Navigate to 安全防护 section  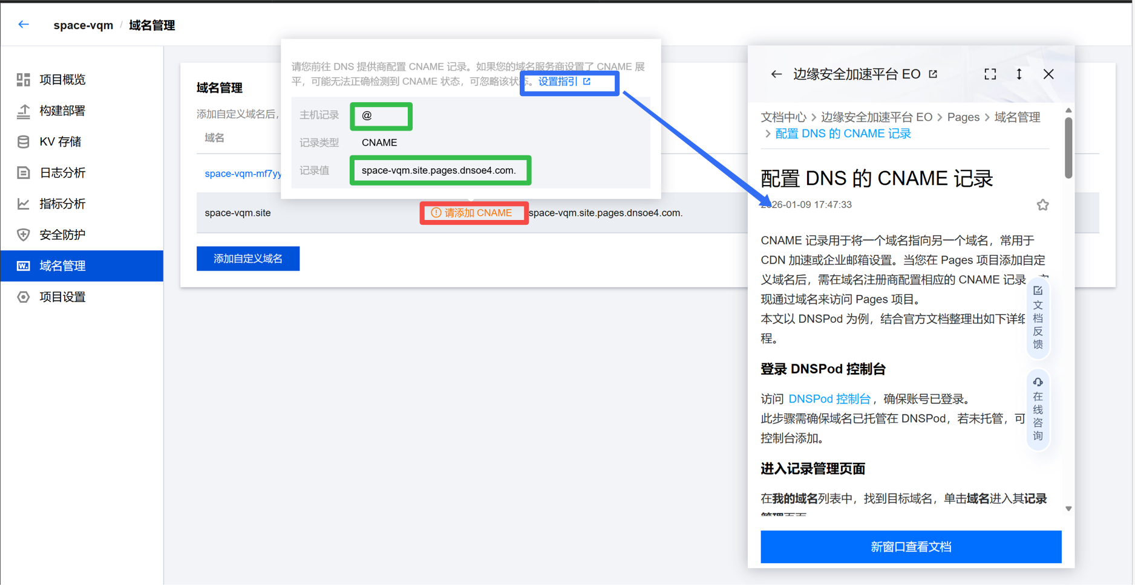tap(62, 235)
